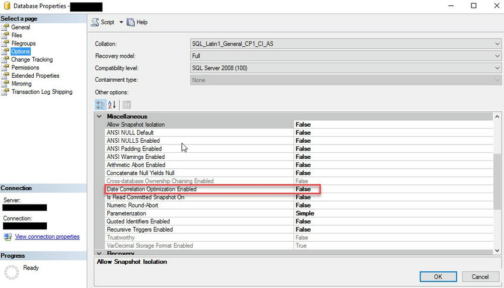Click the connection properties icon

[7, 237]
